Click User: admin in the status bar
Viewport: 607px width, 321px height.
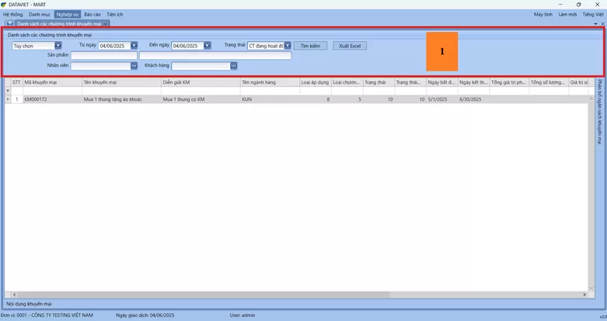(x=242, y=316)
